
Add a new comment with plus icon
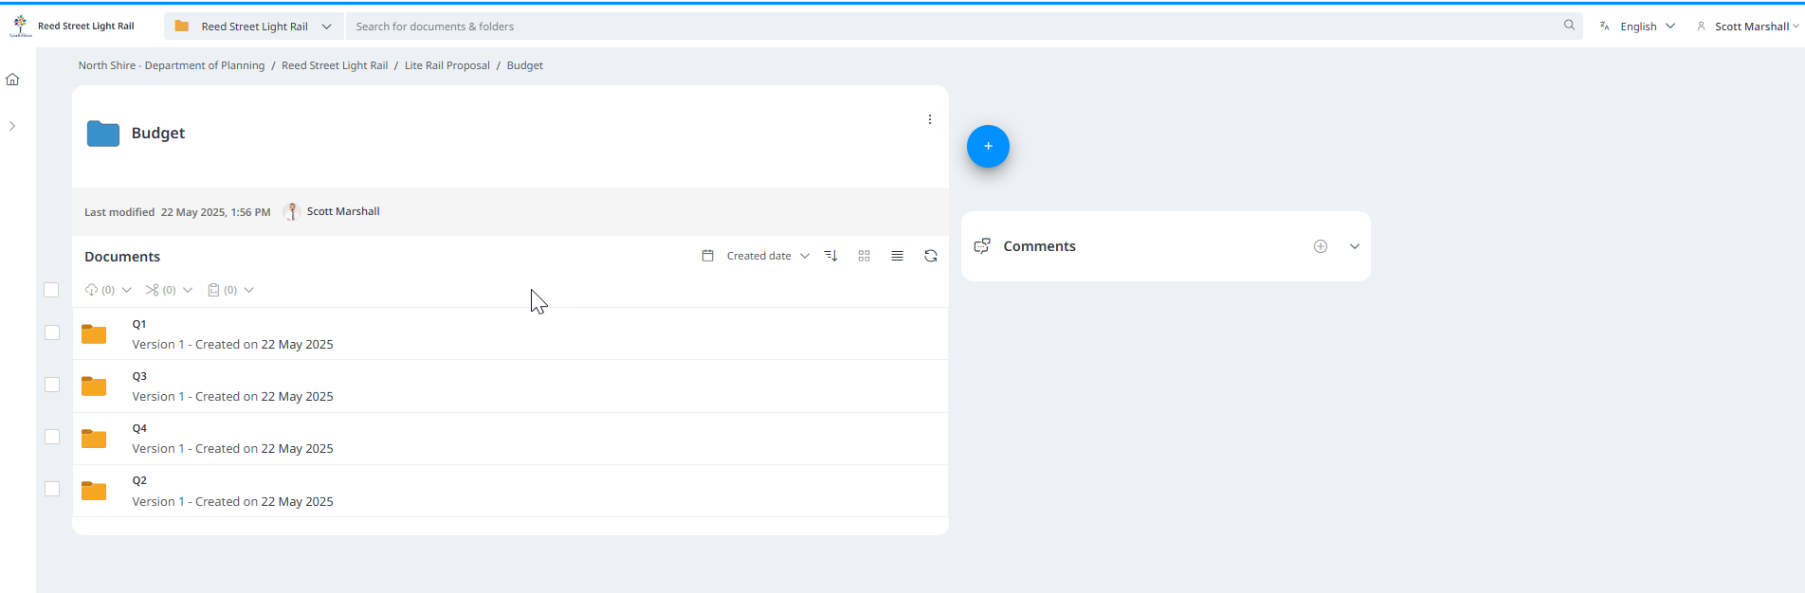click(x=1320, y=246)
